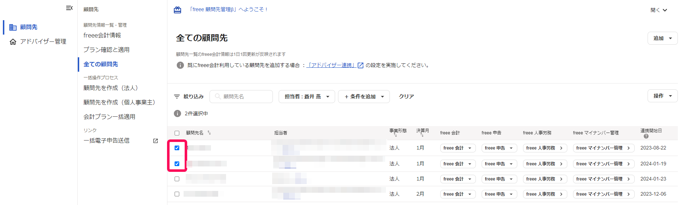This screenshot has width=680, height=205.
Task: Uncheck the 2023-08-22 row checkbox
Action: [x=177, y=148]
